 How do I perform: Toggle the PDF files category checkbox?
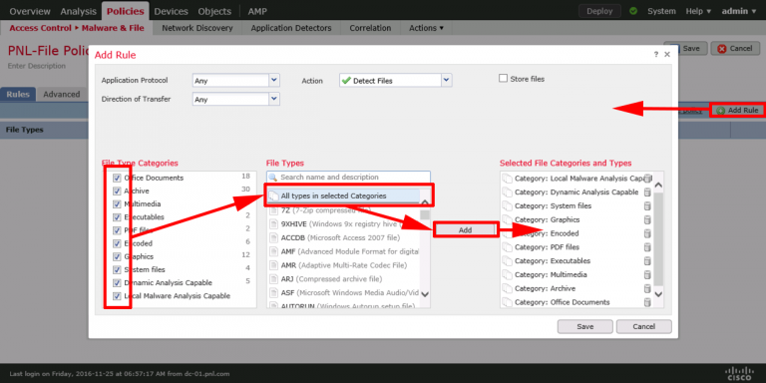tap(117, 230)
